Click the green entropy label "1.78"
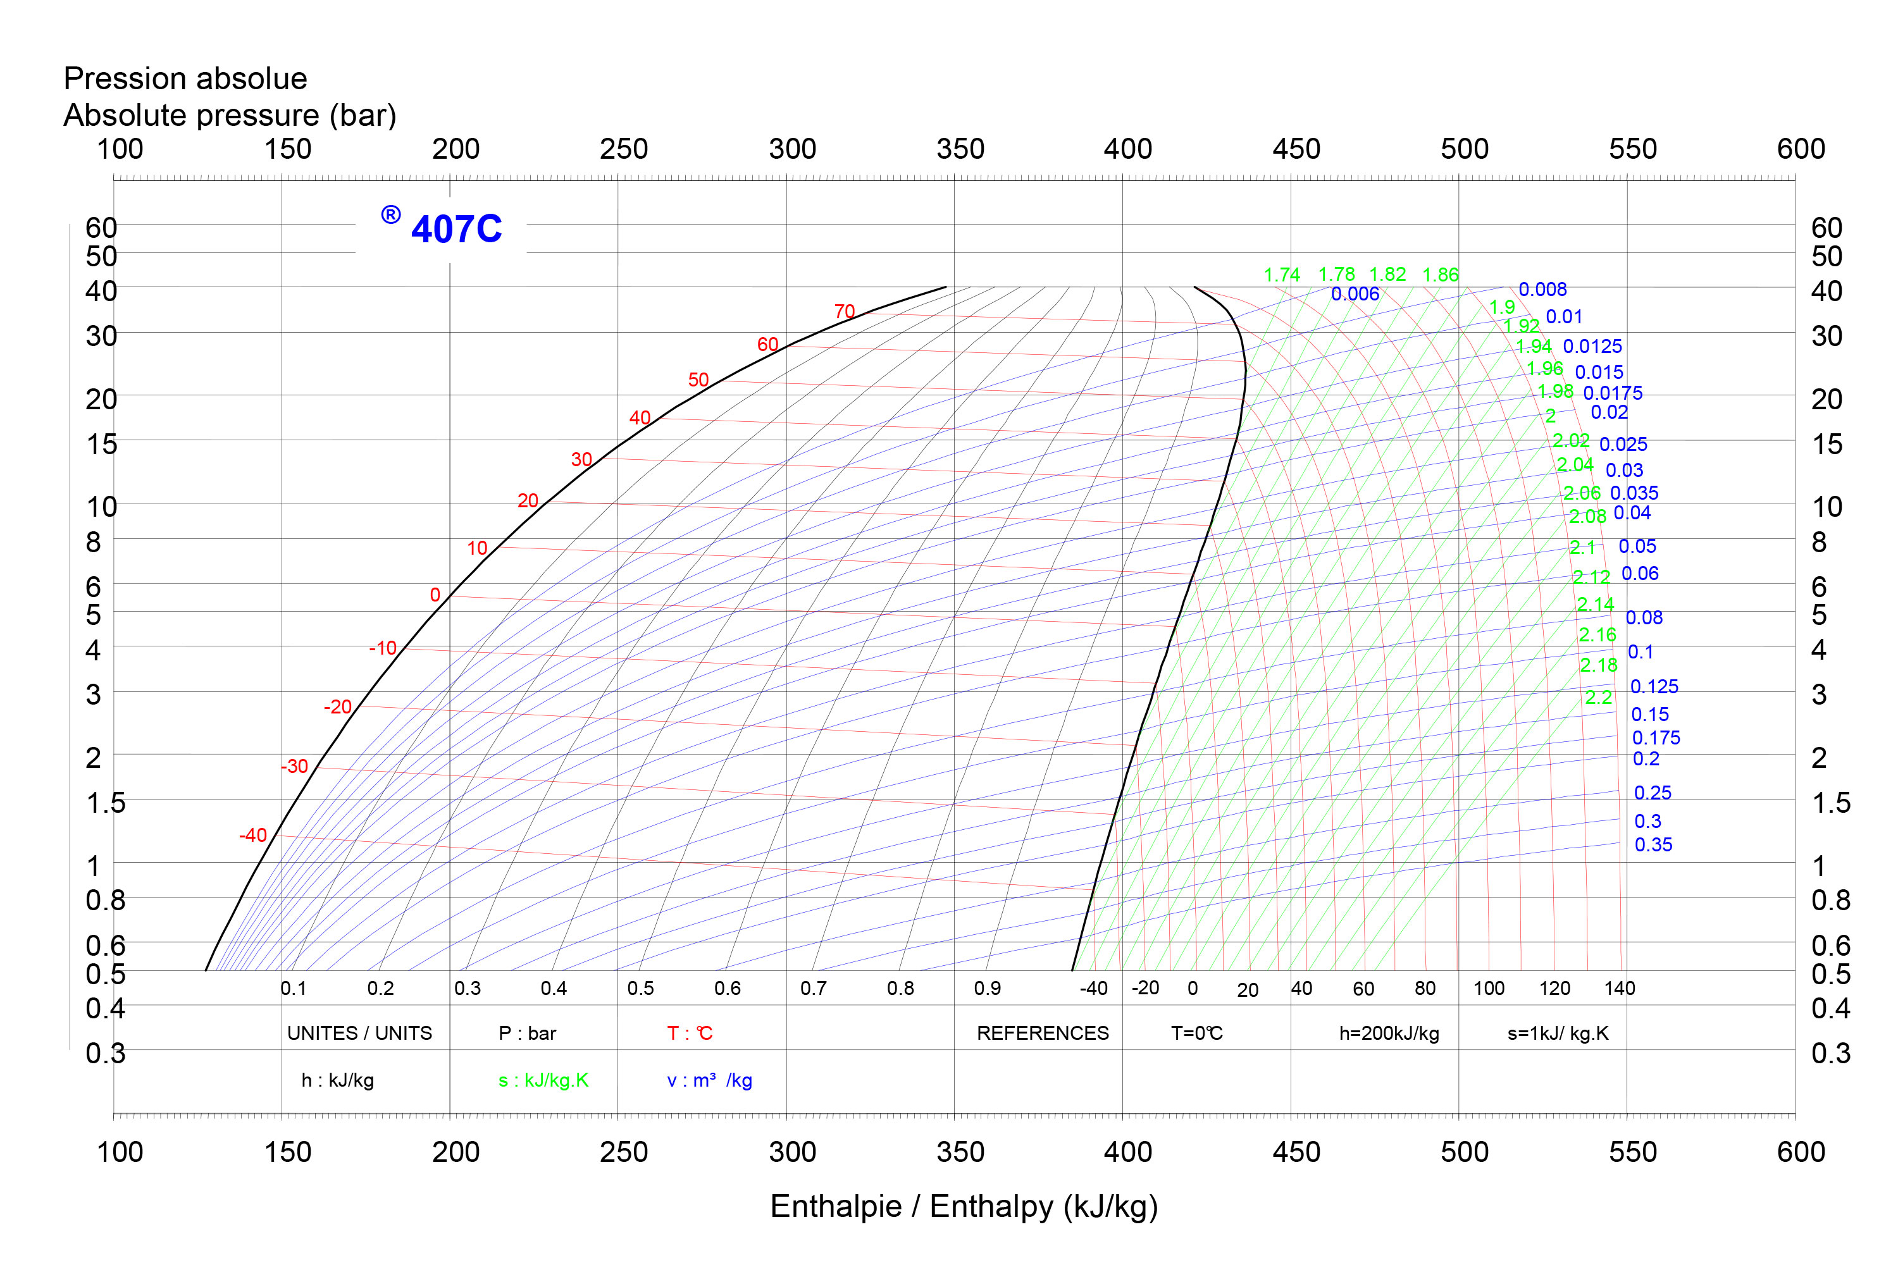The image size is (1898, 1265). [x=1336, y=275]
